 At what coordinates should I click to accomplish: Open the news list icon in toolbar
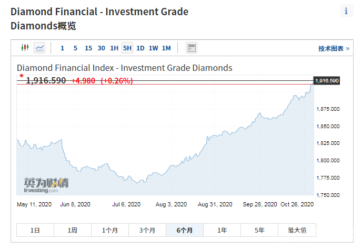(192, 48)
